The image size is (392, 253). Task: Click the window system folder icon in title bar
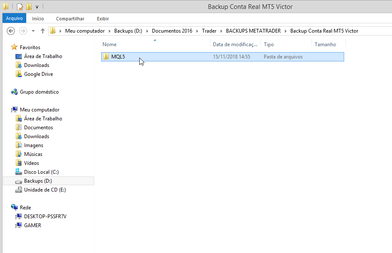click(6, 6)
